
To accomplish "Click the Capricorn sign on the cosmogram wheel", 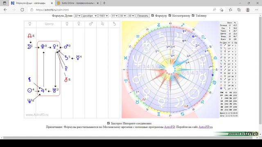I will 158,25.
